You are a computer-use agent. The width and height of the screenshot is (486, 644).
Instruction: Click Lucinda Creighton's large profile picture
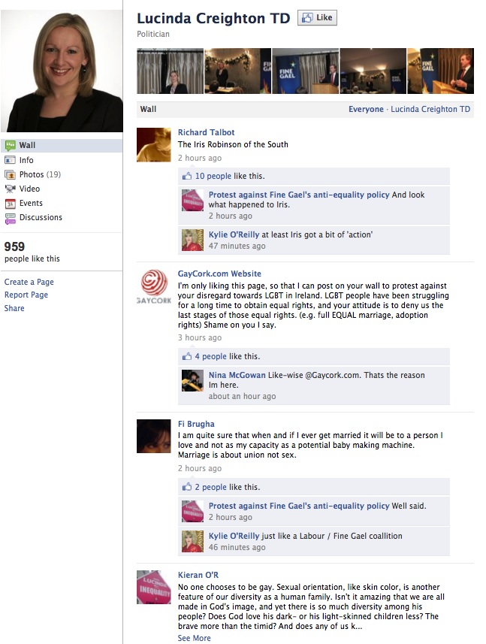tap(62, 71)
